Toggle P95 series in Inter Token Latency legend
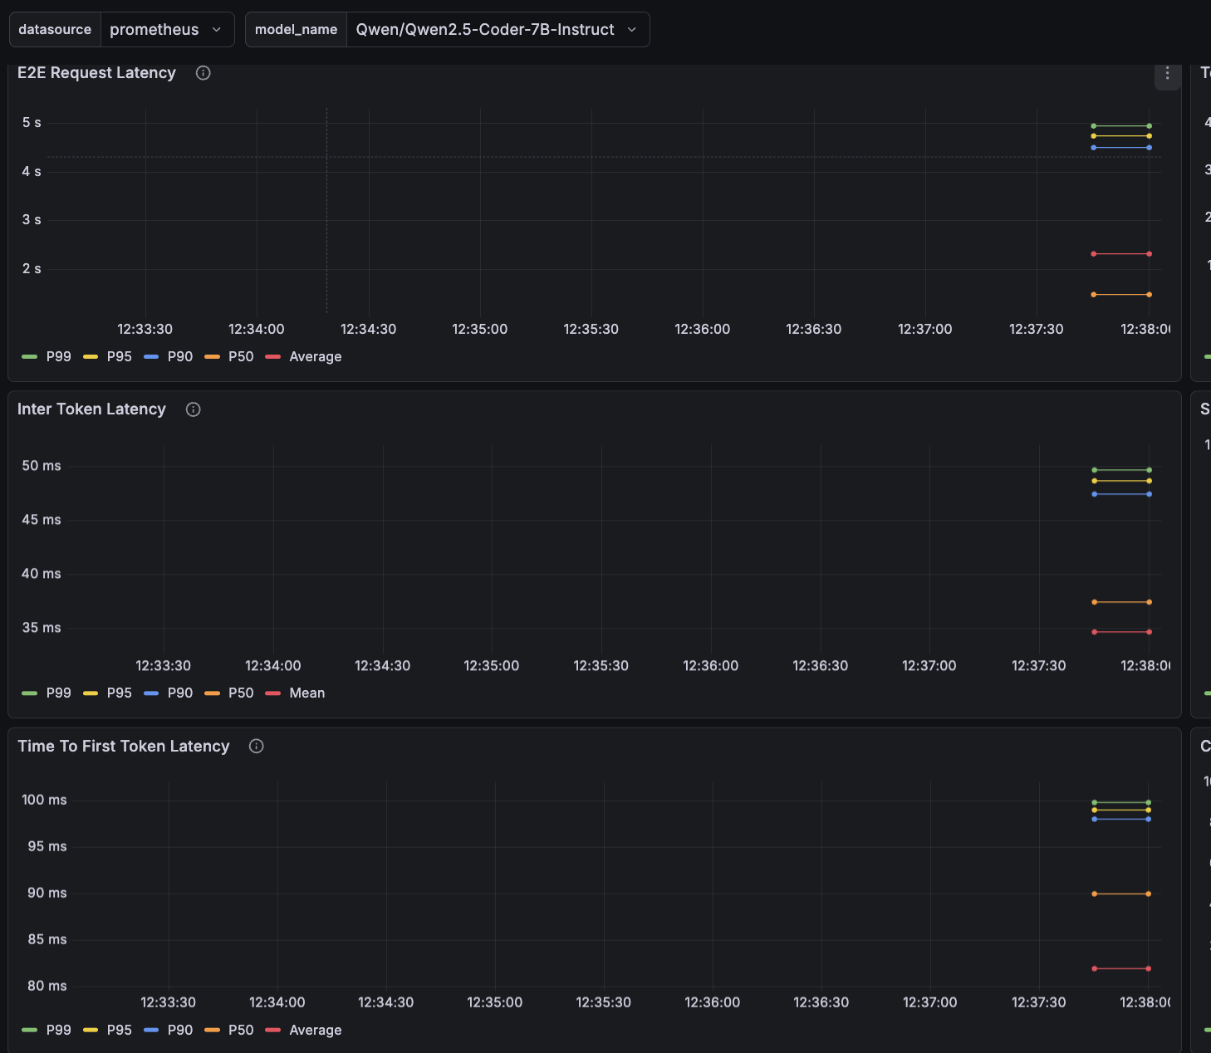The image size is (1211, 1053). tap(119, 693)
